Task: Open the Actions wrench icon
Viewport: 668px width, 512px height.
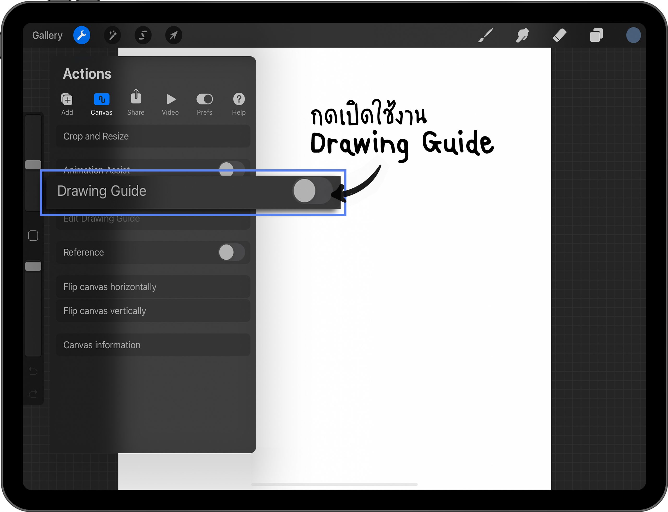Action: point(82,35)
